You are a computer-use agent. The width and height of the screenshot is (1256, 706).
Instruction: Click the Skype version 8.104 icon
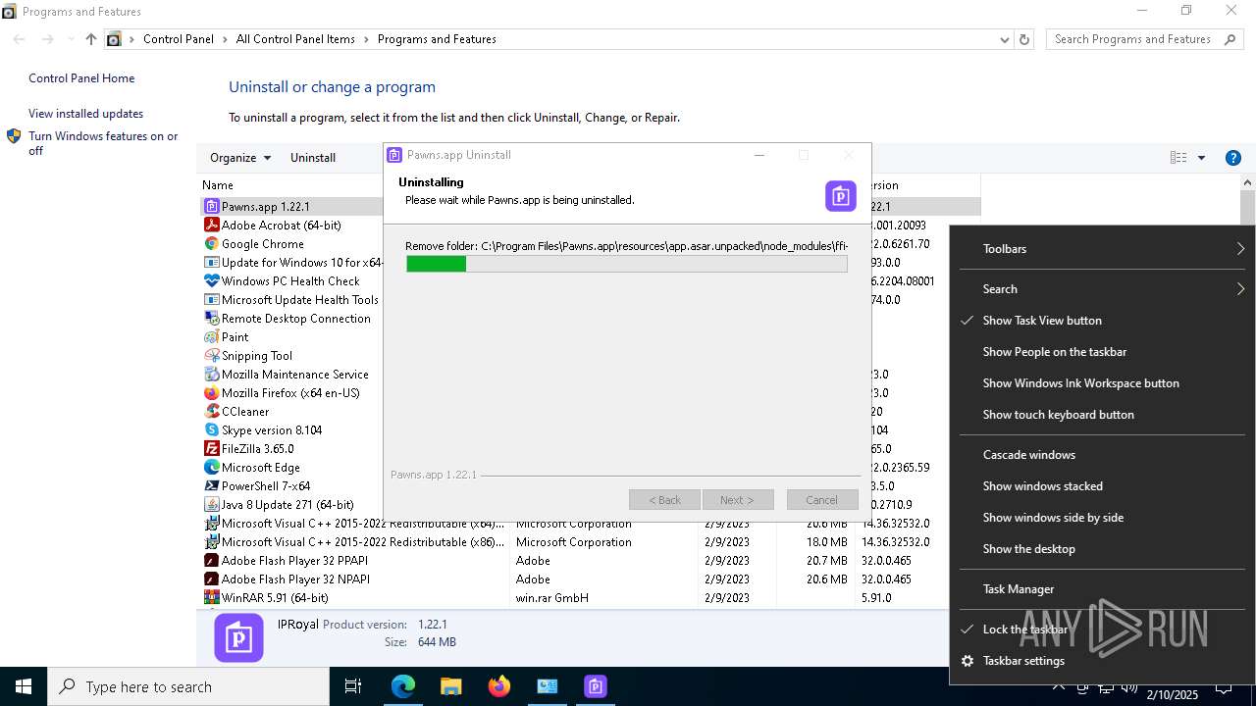[211, 430]
